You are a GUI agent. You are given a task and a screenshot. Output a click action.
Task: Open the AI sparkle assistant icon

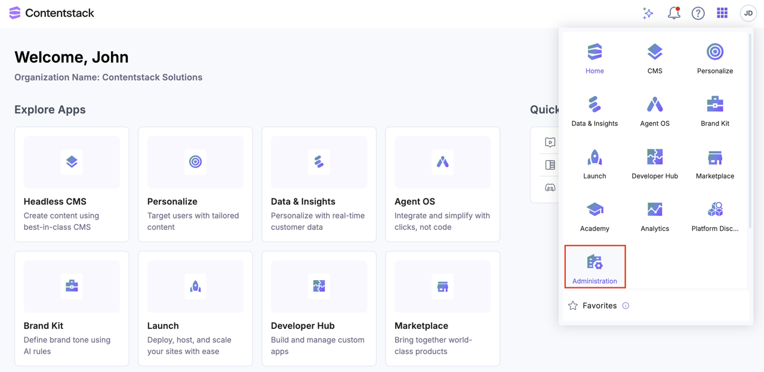tap(648, 13)
